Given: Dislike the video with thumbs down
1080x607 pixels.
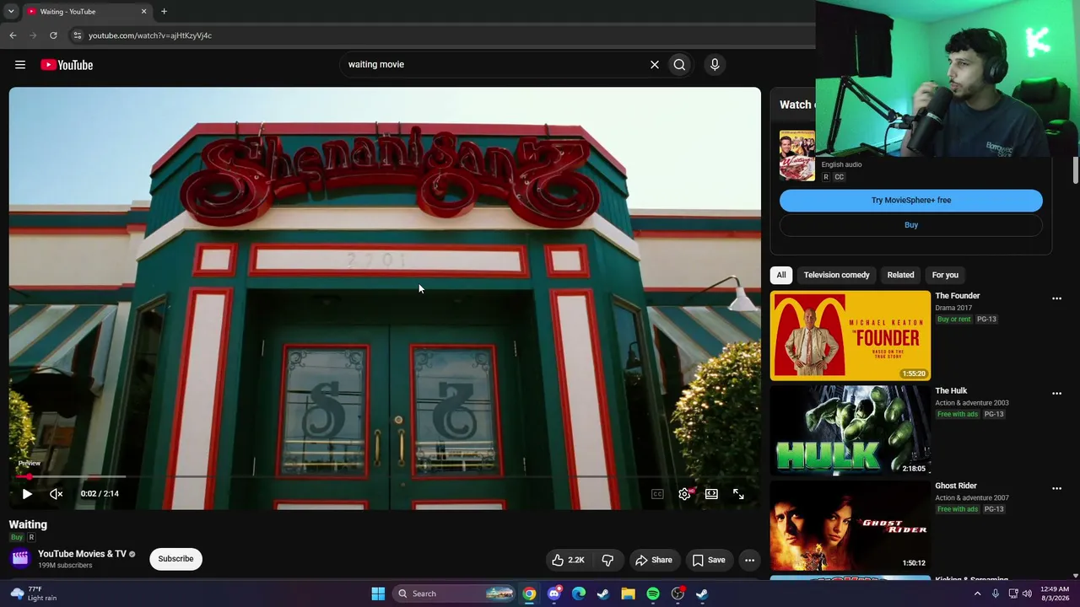Looking at the screenshot, I should click(x=607, y=560).
